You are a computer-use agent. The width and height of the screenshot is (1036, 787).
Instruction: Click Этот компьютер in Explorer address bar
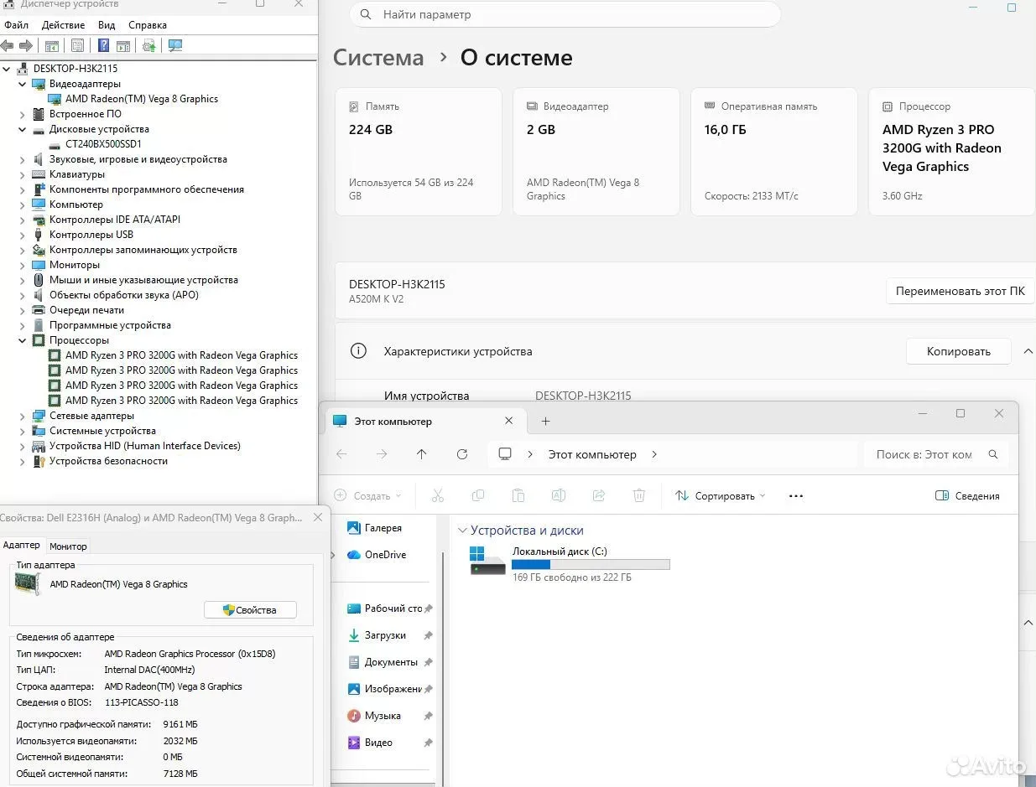pyautogui.click(x=592, y=454)
